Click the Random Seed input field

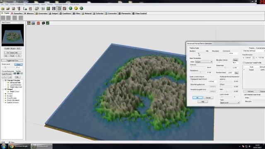pos(230,73)
